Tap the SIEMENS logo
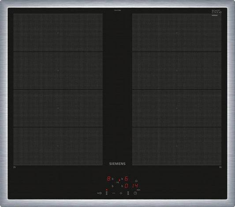Image resolution: width=235 pixels, height=207 pixels. (x=117, y=164)
